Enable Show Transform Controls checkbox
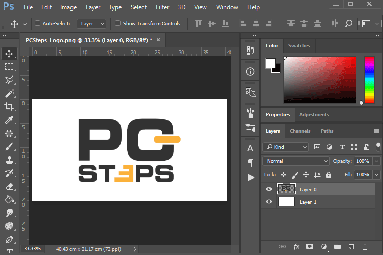Image resolution: width=383 pixels, height=255 pixels. pos(117,23)
